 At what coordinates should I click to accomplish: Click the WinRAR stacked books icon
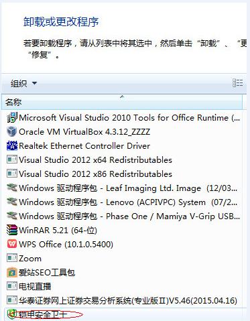[x=12, y=230]
